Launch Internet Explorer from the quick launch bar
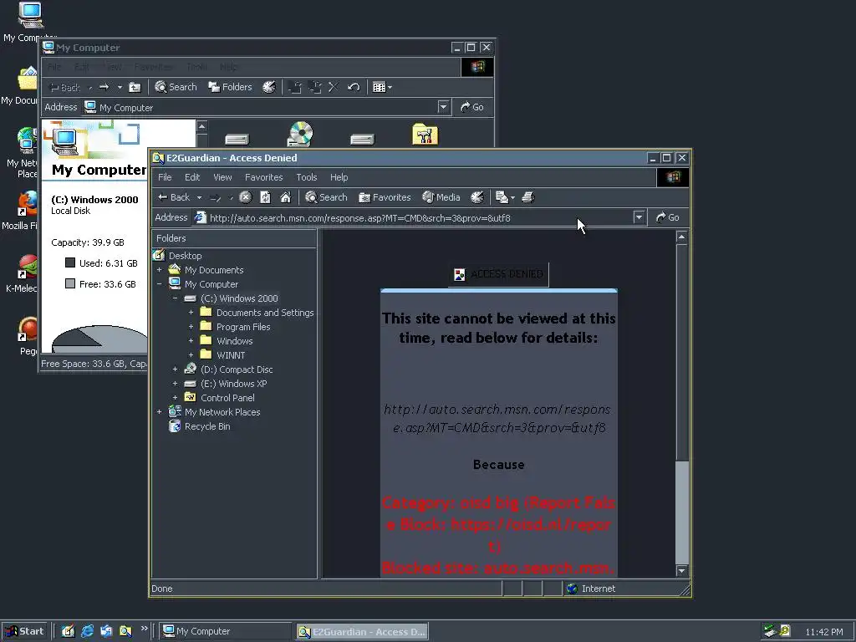This screenshot has height=642, width=856. pos(87,632)
